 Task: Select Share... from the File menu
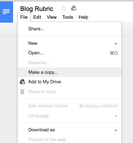(x=69, y=29)
